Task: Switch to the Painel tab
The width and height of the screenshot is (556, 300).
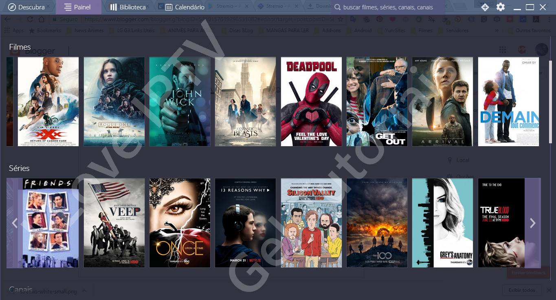Action: point(78,7)
